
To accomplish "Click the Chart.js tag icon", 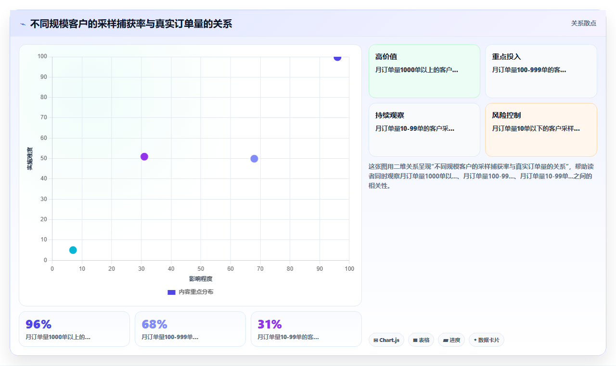I will (x=376, y=340).
